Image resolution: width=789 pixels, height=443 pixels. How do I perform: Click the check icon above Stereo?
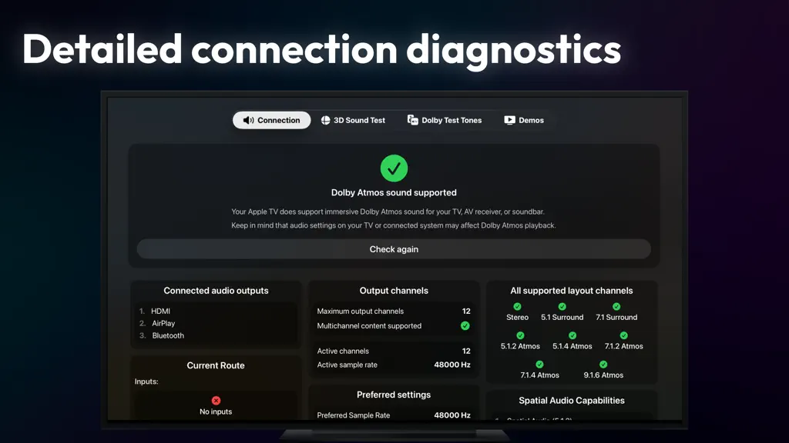point(517,306)
